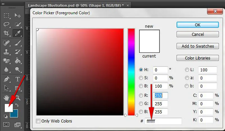
Task: Select the Eyedropper tool
Action: pyautogui.click(x=18, y=33)
